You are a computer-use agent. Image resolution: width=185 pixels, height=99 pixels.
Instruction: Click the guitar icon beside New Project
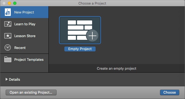(8, 12)
